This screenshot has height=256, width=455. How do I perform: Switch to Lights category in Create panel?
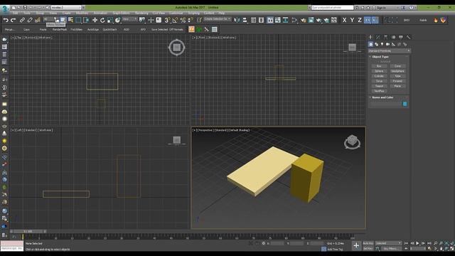pos(382,44)
